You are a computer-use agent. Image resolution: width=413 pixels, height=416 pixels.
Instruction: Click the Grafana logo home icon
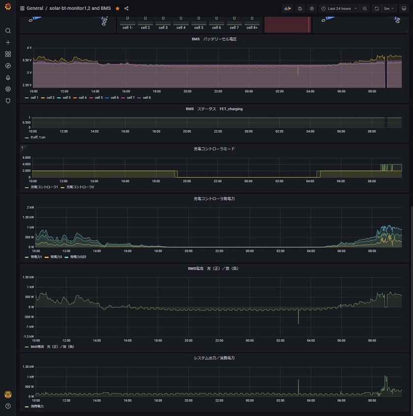(8, 6)
